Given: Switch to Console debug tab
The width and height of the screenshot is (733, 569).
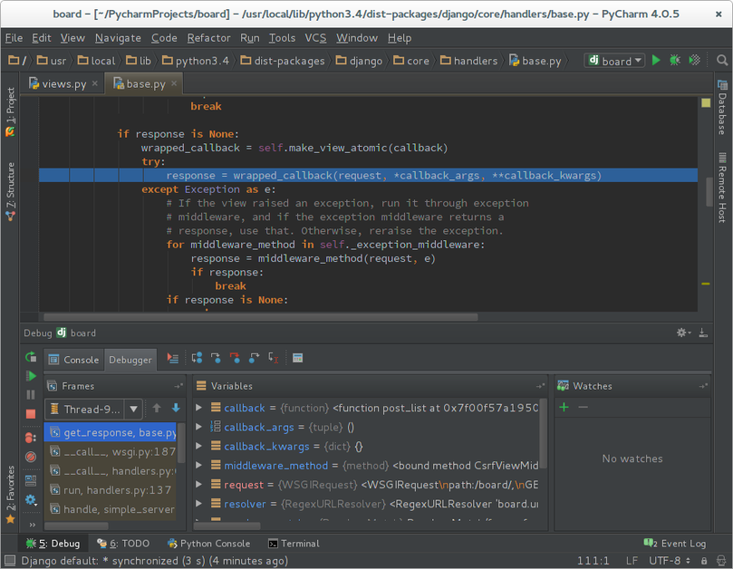Looking at the screenshot, I should coord(74,360).
